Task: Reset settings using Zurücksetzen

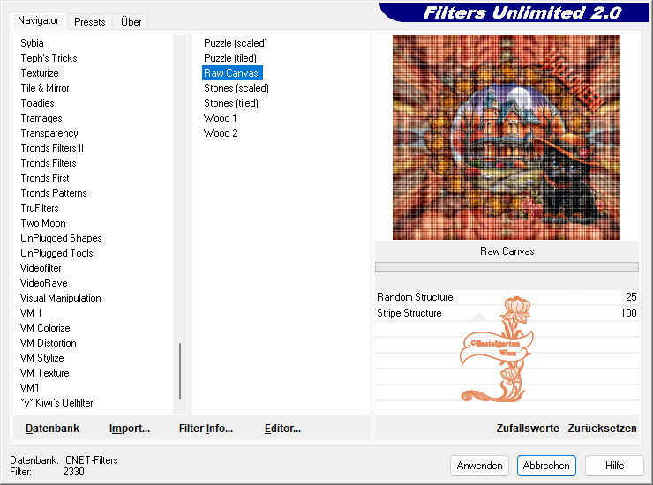Action: [602, 429]
